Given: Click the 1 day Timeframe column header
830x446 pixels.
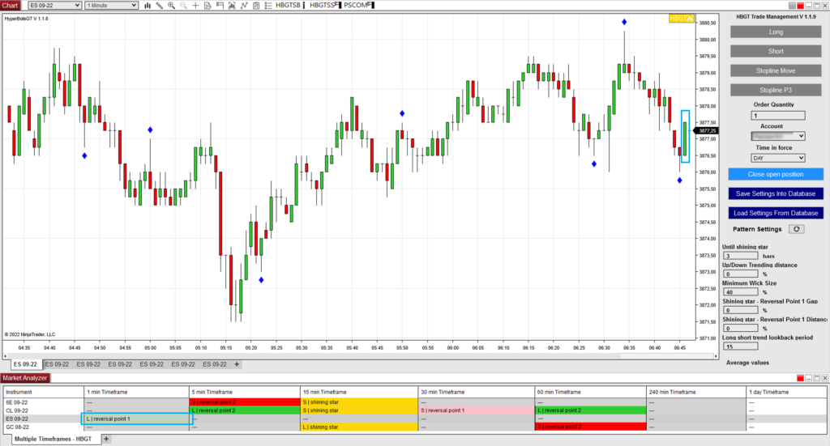Looking at the screenshot, I should click(786, 392).
